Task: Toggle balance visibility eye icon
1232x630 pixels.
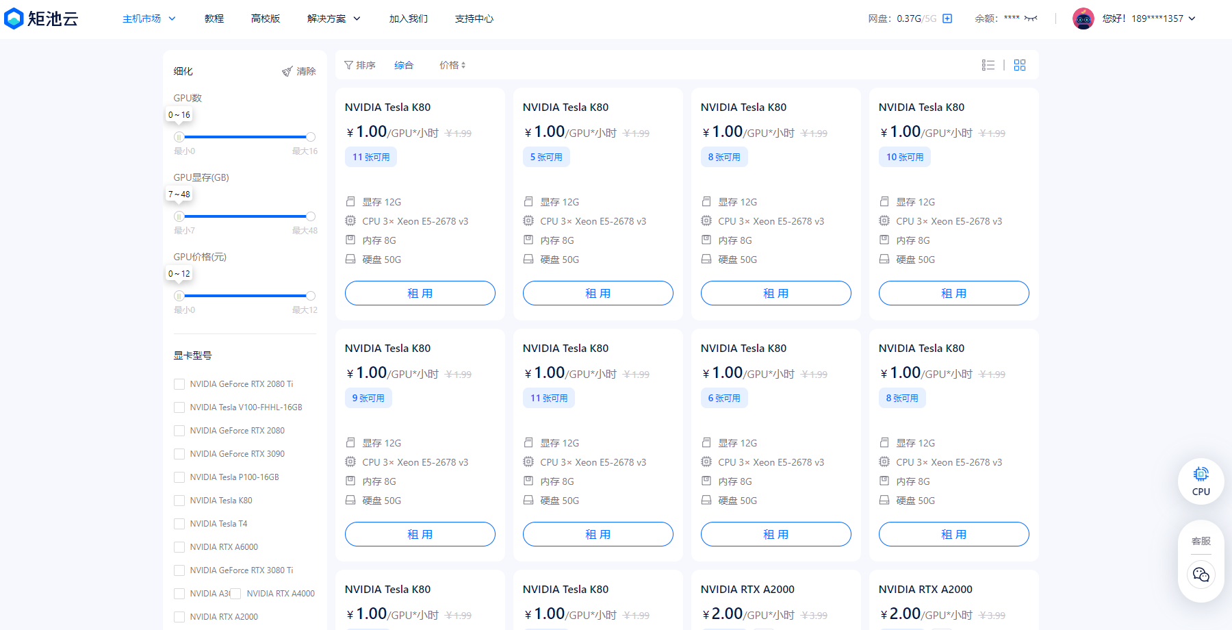Action: click(x=1031, y=18)
